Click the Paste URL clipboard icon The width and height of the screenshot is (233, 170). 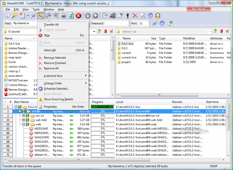(x=64, y=16)
